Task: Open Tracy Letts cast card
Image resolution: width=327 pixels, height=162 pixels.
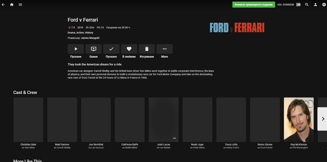Action: pyautogui.click(x=231, y=120)
